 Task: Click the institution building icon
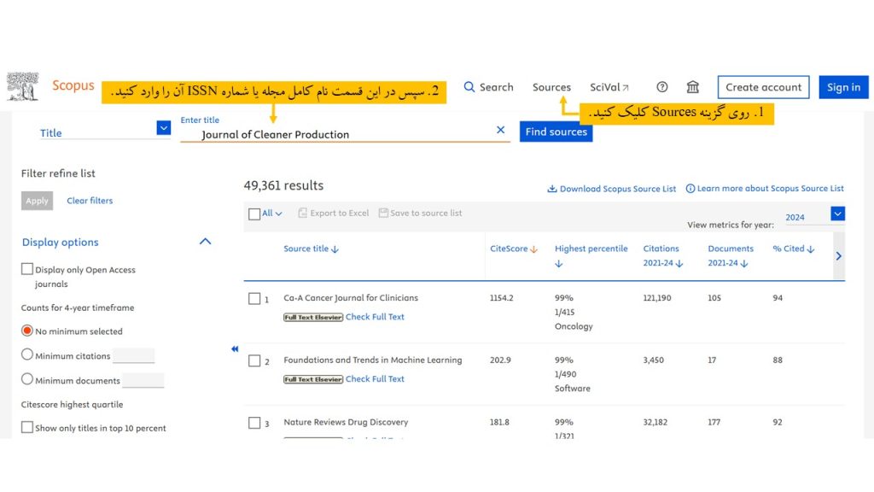692,87
